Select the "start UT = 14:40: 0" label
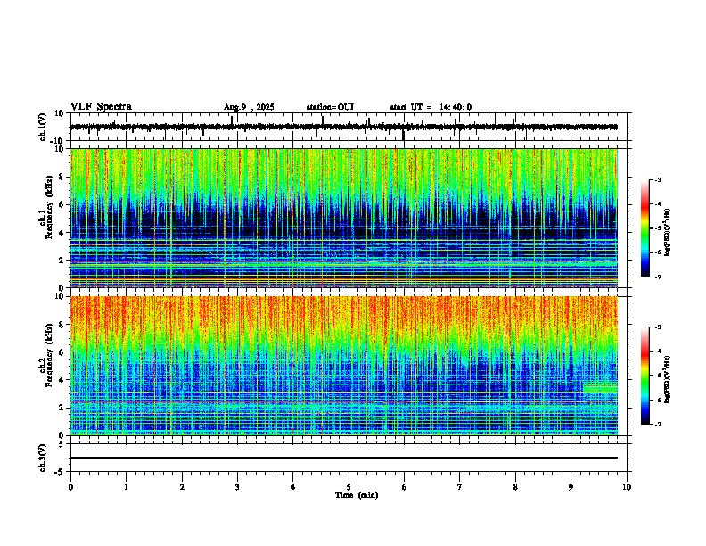The width and height of the screenshot is (706, 546). (x=431, y=107)
